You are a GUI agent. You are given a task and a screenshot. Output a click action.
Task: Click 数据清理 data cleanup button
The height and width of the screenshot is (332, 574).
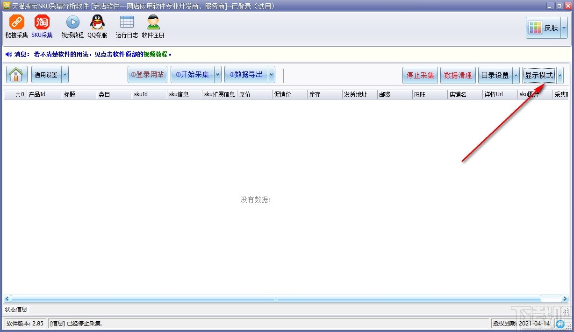point(458,75)
